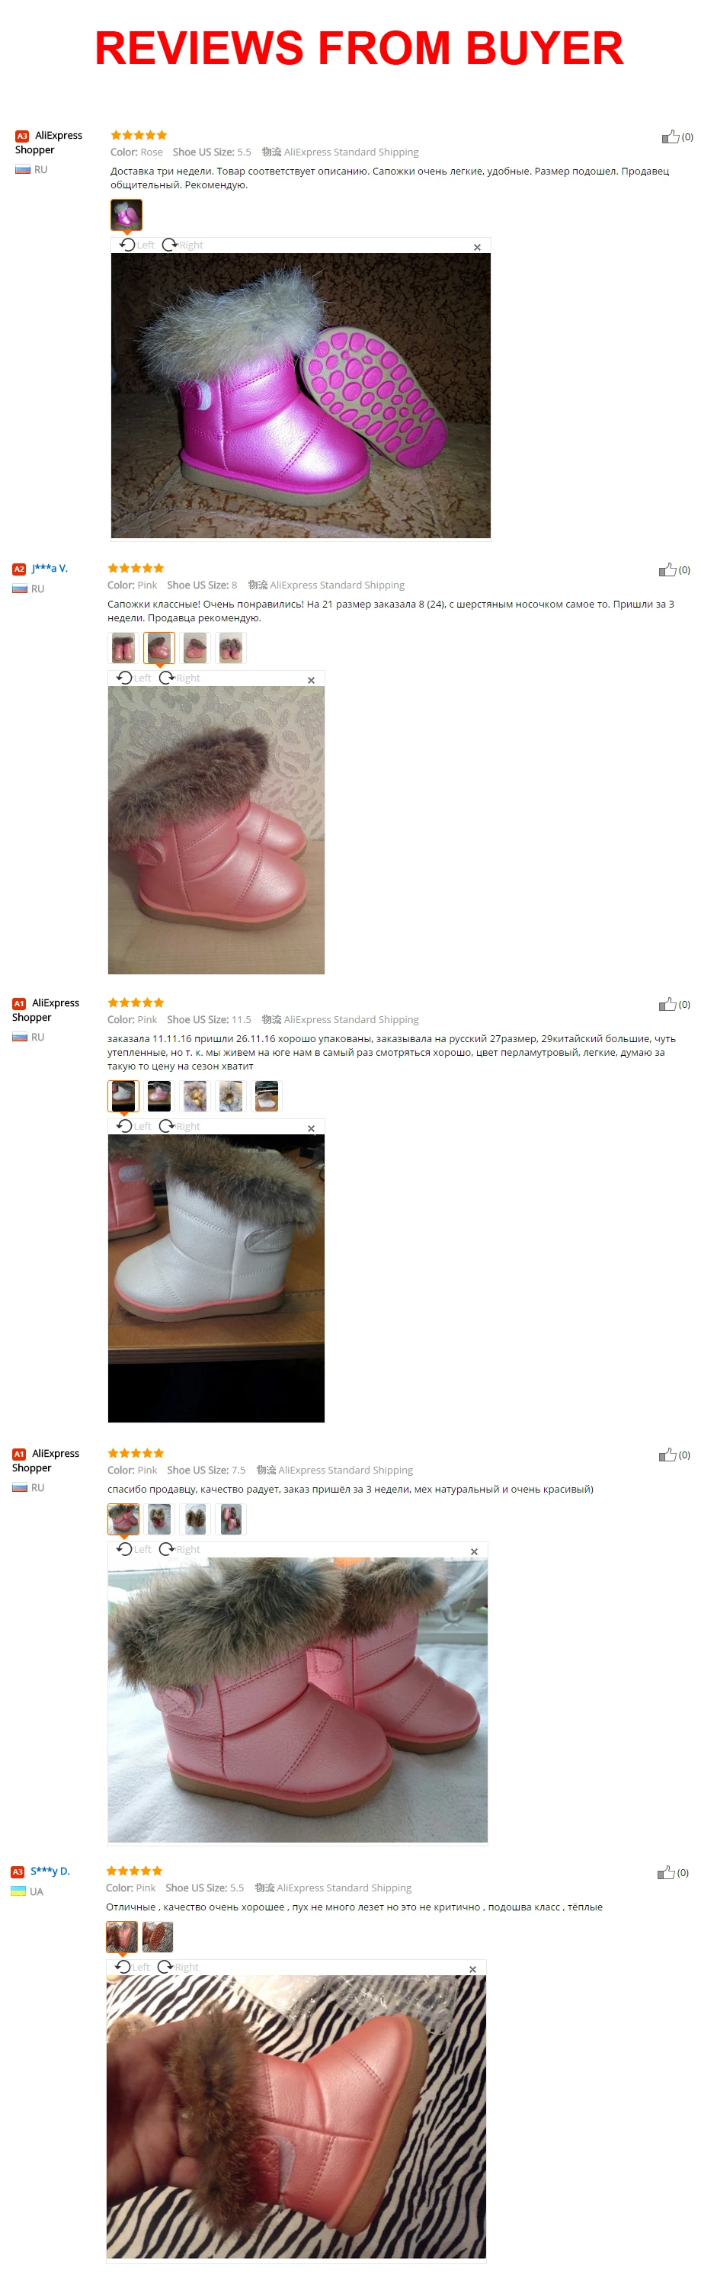Open S***y D. reviewer profile
The width and height of the screenshot is (701, 2287).
(x=50, y=1871)
